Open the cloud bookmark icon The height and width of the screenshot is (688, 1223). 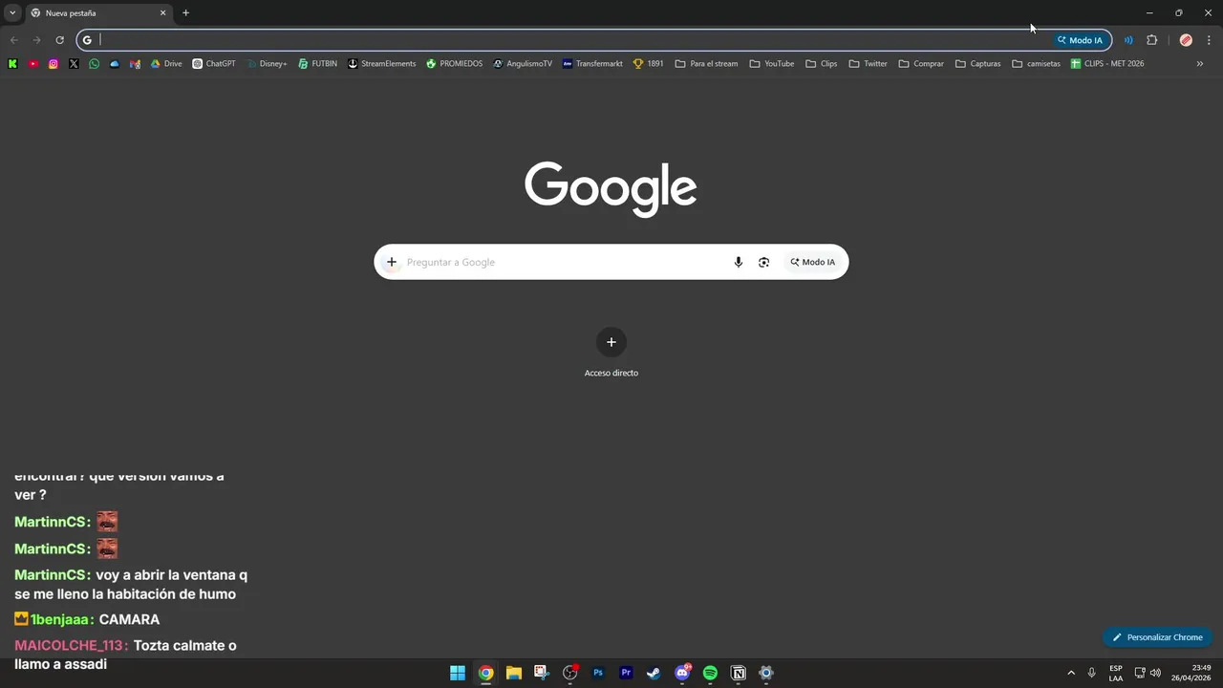(x=115, y=64)
